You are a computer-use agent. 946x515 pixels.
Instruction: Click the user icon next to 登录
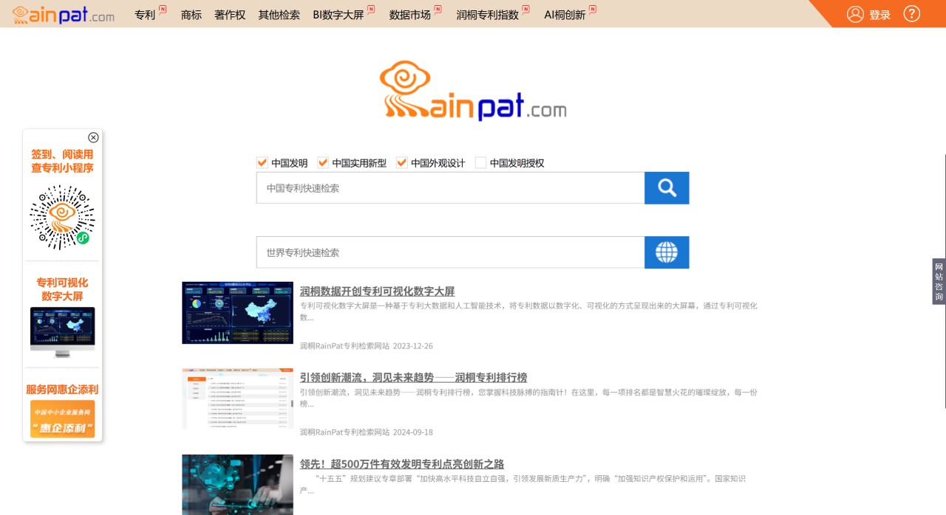[856, 14]
